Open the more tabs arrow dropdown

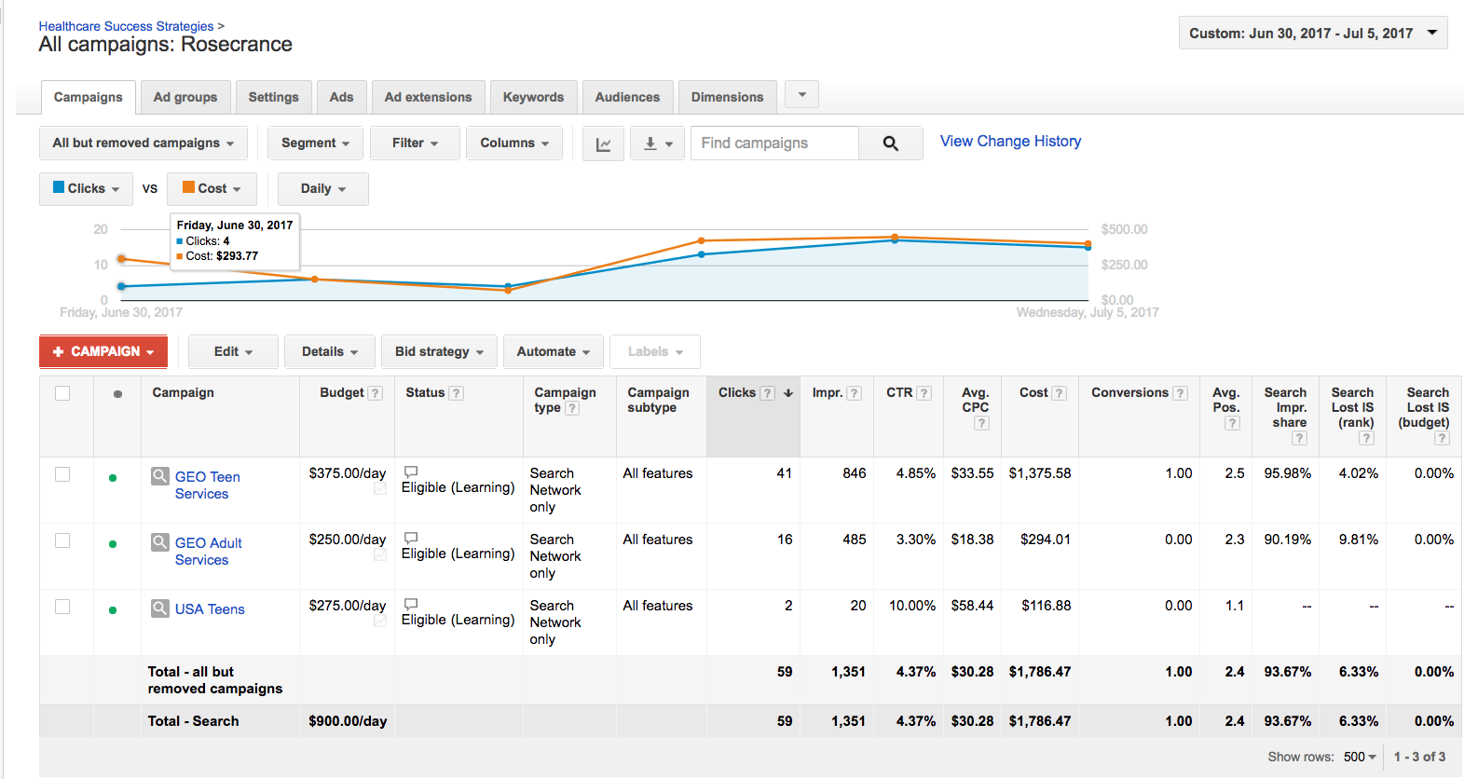[x=802, y=94]
